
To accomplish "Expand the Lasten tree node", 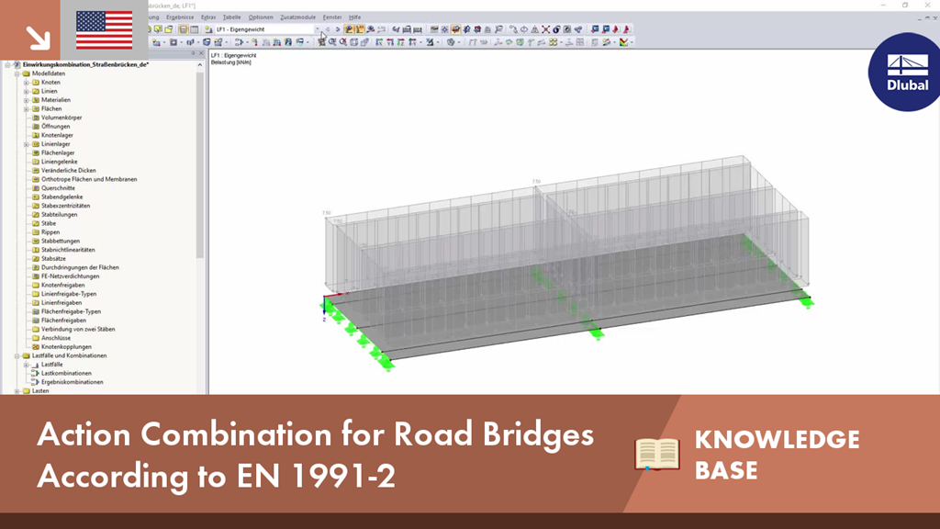I will point(17,390).
